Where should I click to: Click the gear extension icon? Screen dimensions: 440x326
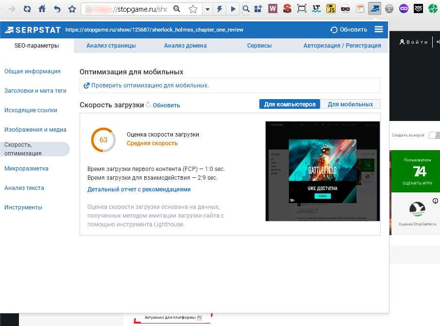pyautogui.click(x=389, y=9)
